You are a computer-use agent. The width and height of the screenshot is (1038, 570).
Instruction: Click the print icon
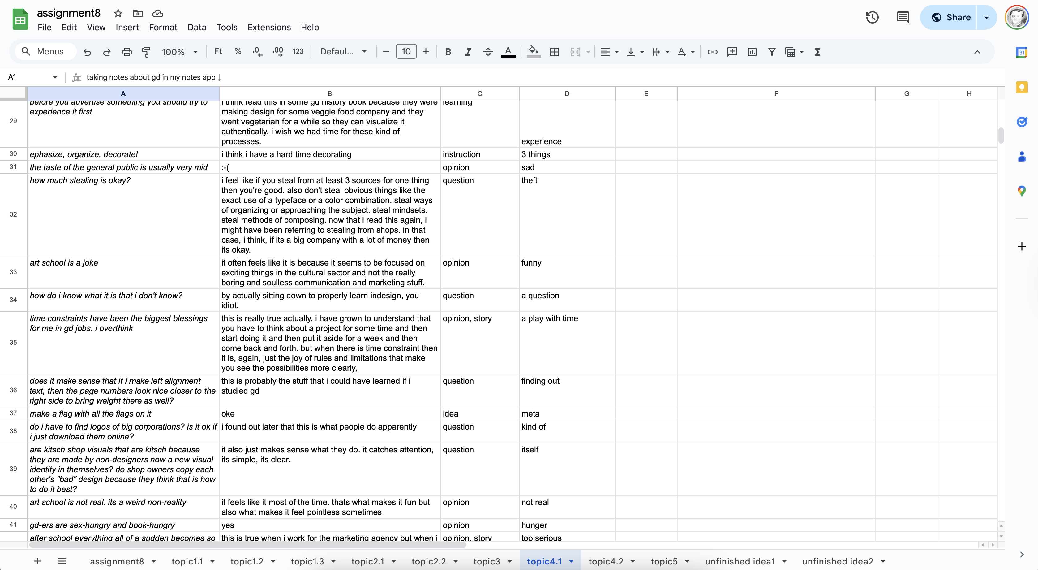(x=127, y=52)
